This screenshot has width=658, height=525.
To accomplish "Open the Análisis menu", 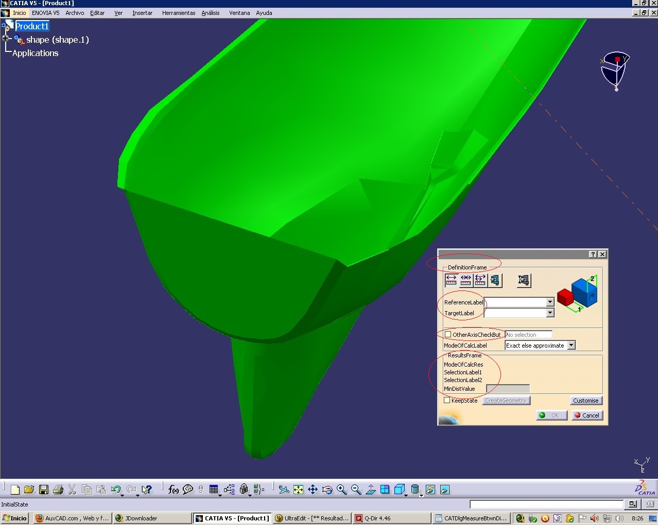I will [210, 13].
